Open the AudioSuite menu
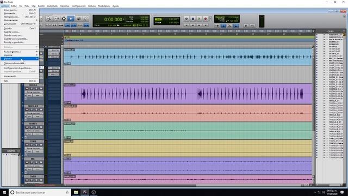 [x=52, y=6]
